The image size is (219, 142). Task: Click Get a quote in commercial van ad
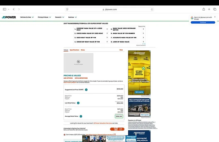click(x=145, y=115)
